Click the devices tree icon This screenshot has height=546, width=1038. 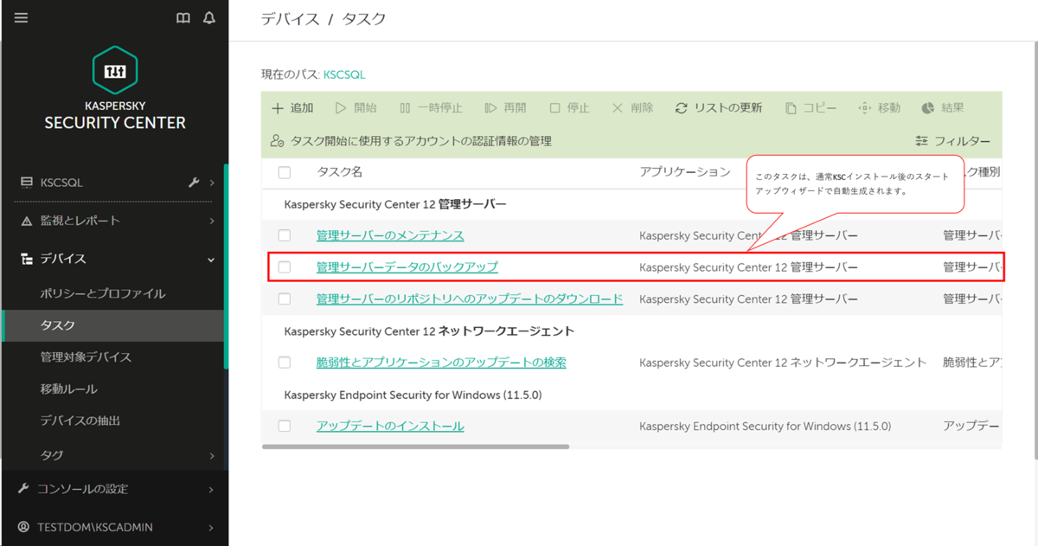(26, 259)
